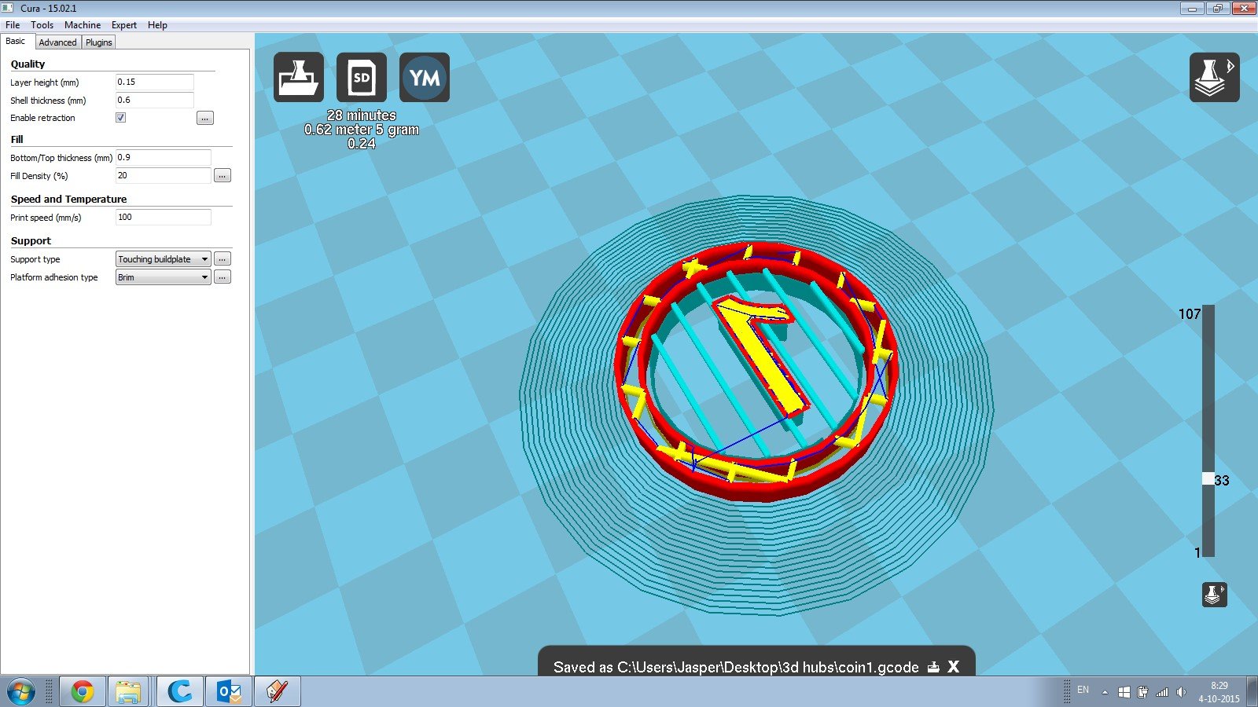This screenshot has height=707, width=1258.
Task: Click the Quality section heading
Action: (28, 64)
